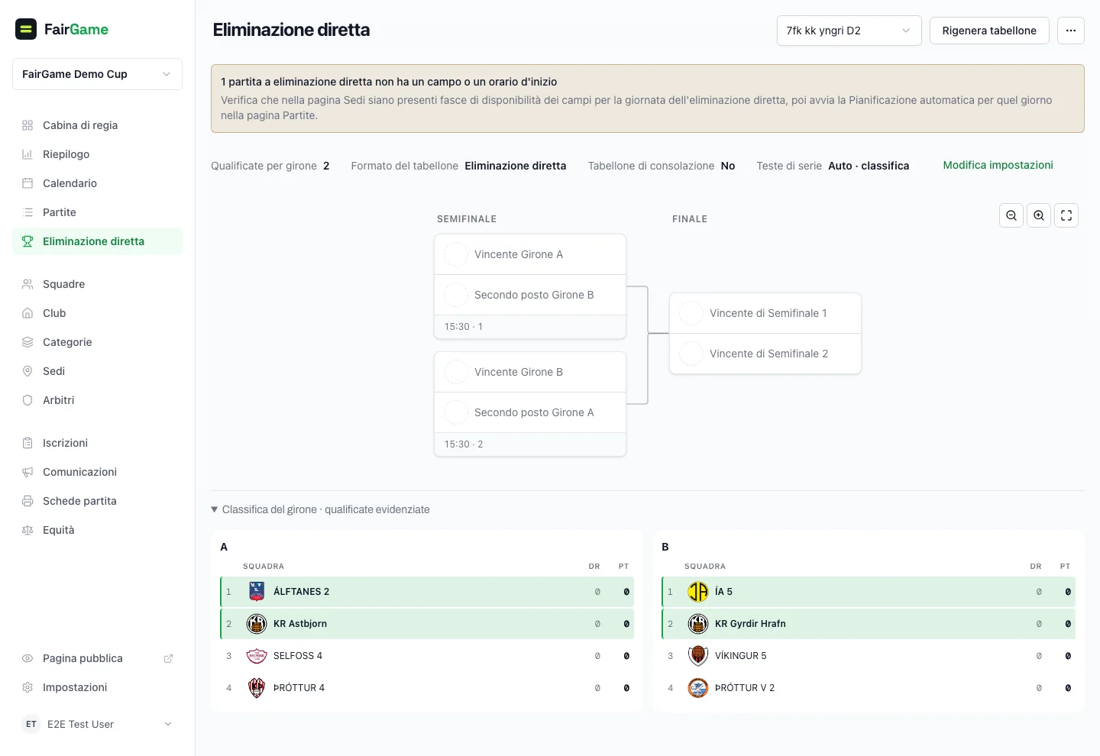Open the Sedi section

97,371
